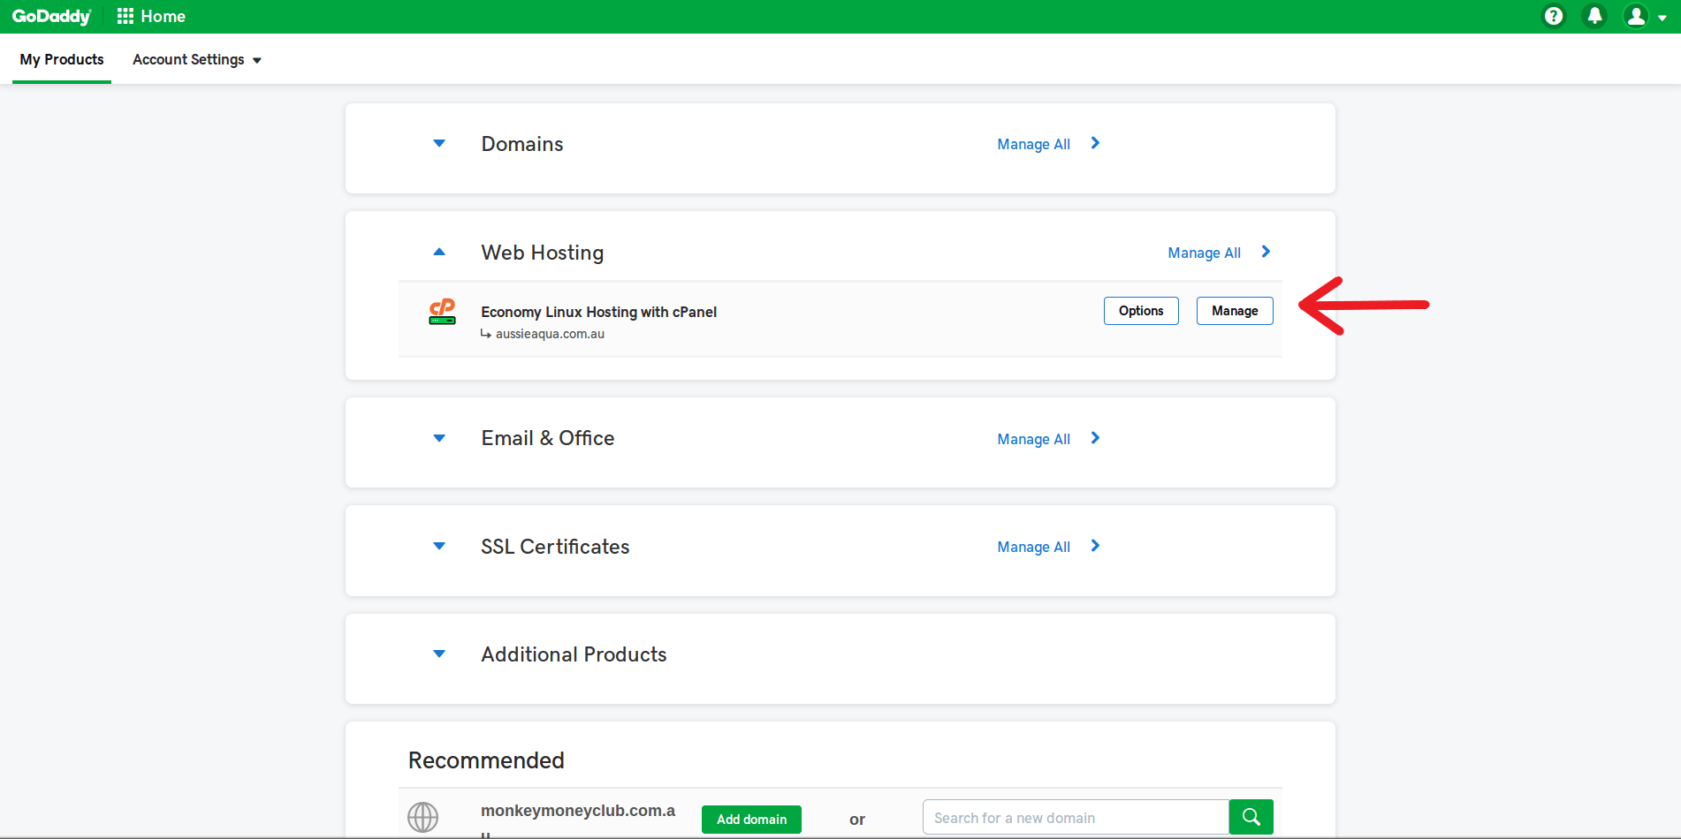Viewport: 1681px width, 839px height.
Task: Focus the Search for a new domain field
Action: click(1076, 817)
